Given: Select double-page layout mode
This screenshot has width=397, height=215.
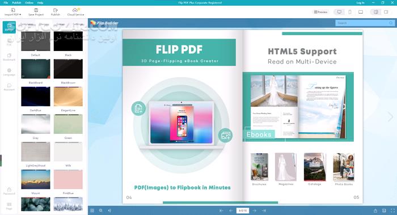Looking at the screenshot, I should tap(376, 12).
